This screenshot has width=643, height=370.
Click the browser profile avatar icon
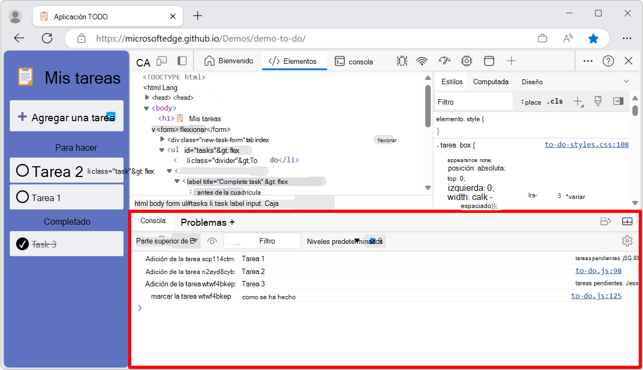[x=16, y=16]
